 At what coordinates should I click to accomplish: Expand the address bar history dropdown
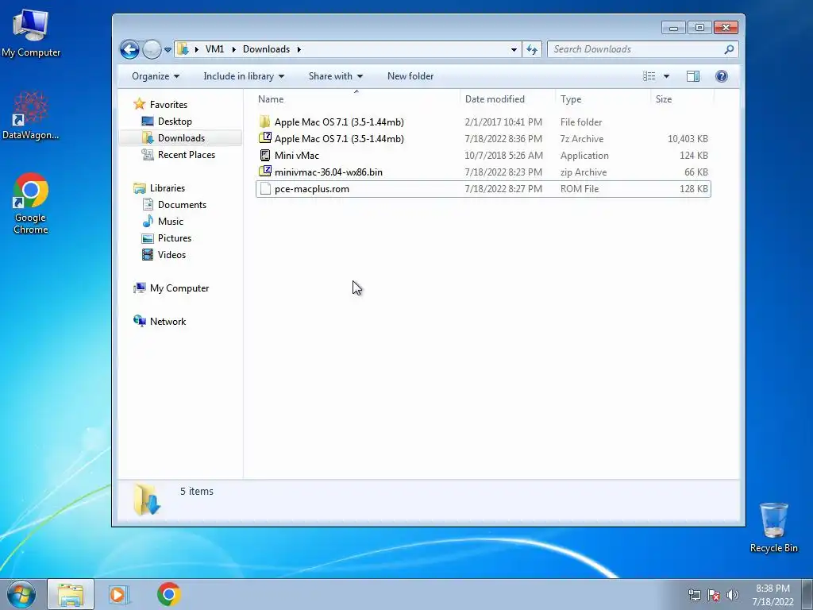[x=514, y=50]
